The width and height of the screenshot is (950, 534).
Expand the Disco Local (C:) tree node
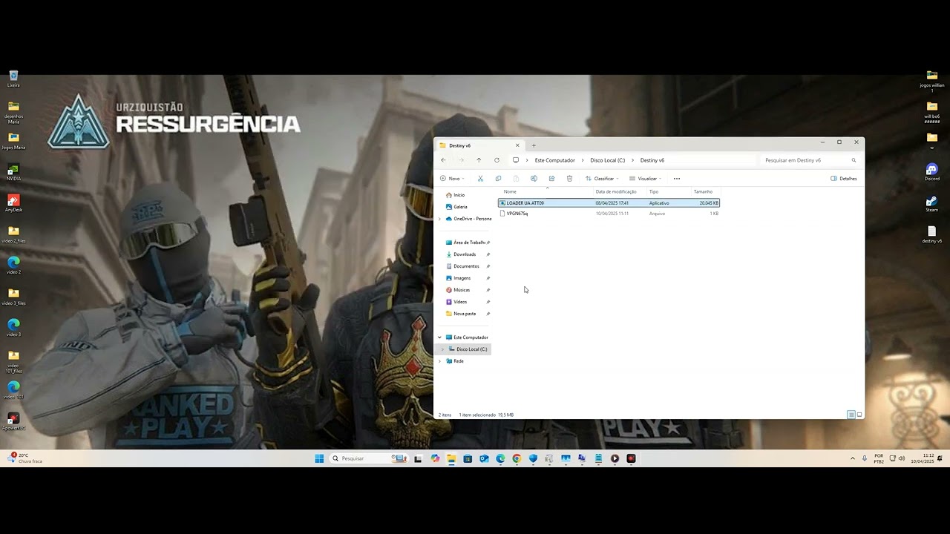tap(443, 349)
